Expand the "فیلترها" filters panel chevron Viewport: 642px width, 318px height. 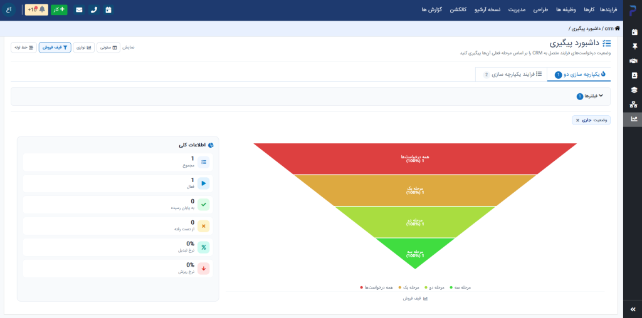point(601,96)
